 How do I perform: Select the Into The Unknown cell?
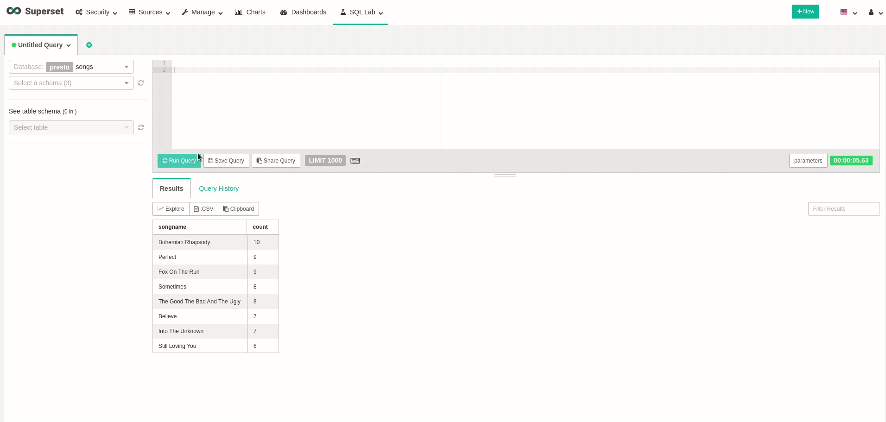(200, 331)
